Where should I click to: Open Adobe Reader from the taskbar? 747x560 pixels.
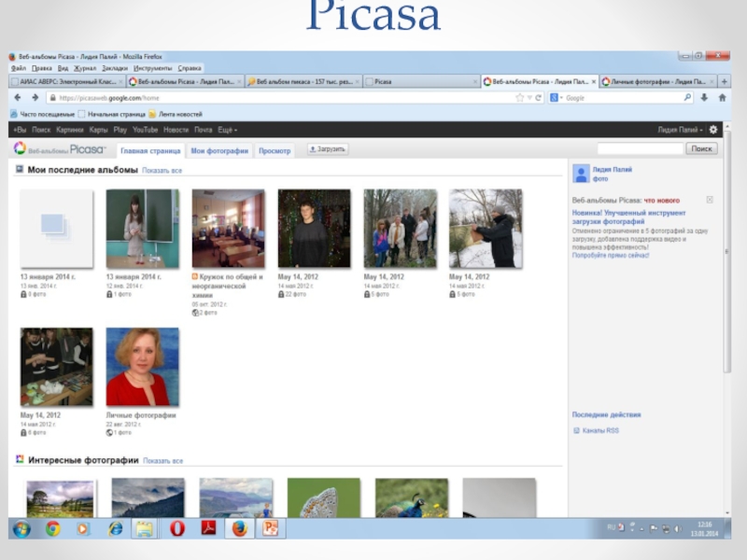tap(208, 528)
